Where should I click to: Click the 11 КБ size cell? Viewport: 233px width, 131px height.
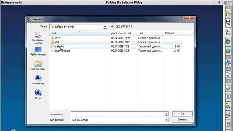tap(177, 51)
